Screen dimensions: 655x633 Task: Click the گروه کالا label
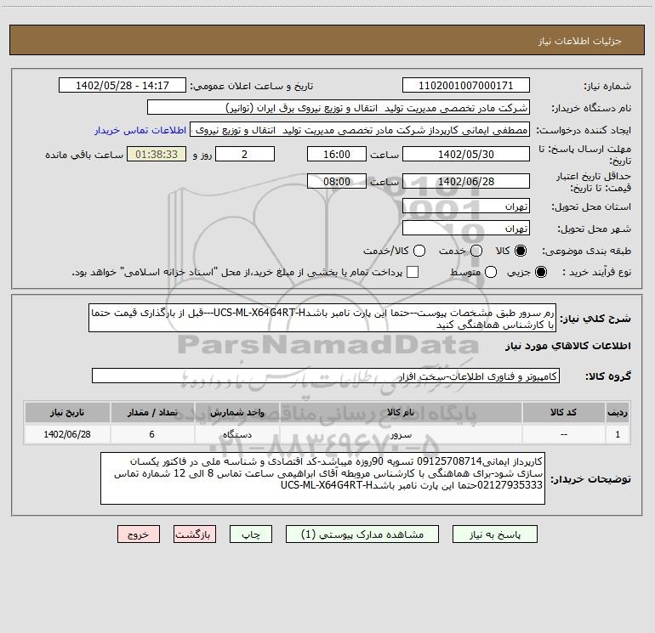coord(608,376)
